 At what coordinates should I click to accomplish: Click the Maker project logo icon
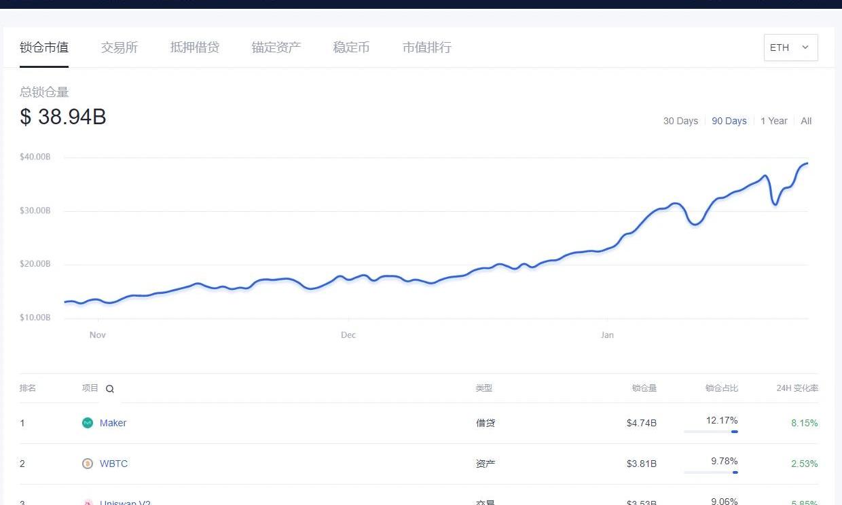point(87,423)
